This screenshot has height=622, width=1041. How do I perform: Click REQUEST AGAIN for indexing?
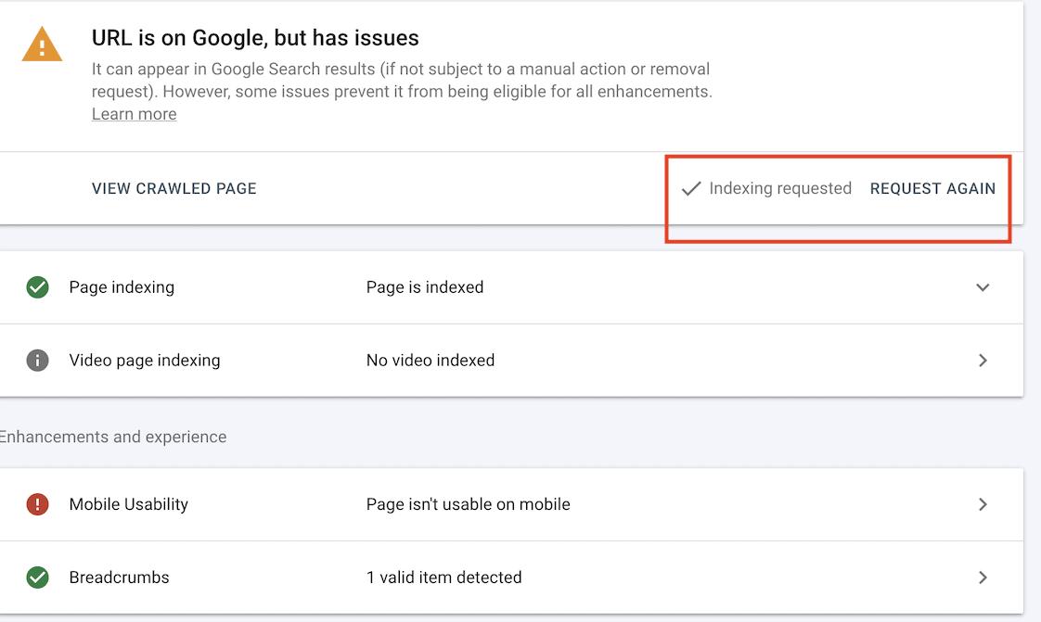(x=932, y=188)
